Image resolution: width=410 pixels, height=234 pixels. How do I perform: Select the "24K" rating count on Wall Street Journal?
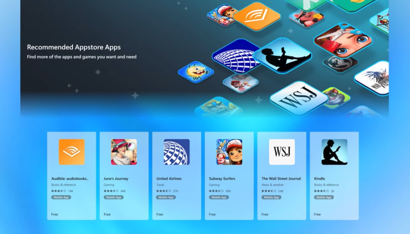(x=281, y=191)
